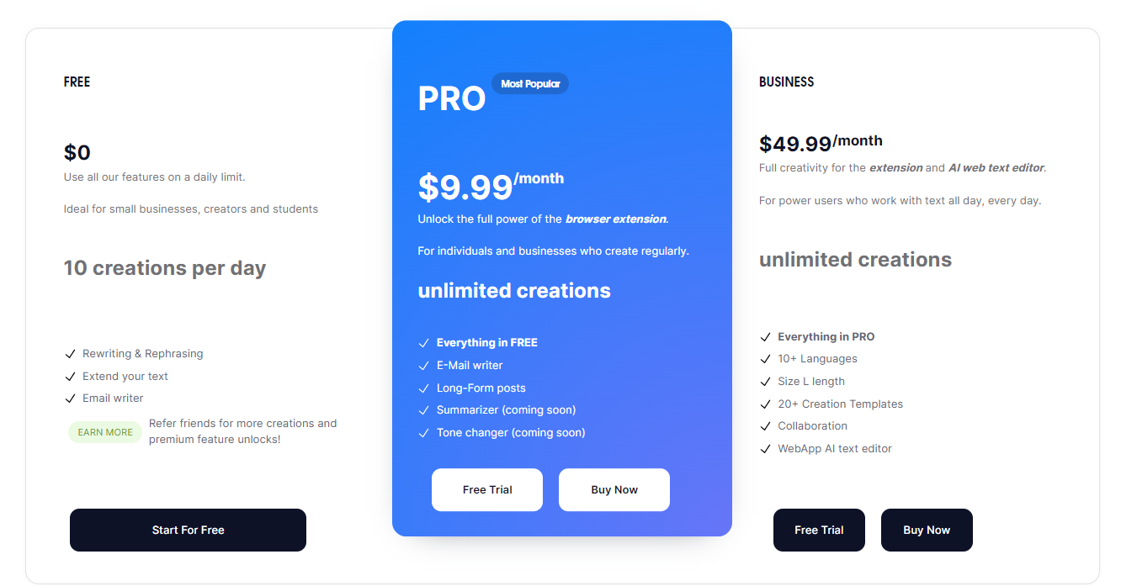Click the checkmark beside Collaboration

(765, 426)
